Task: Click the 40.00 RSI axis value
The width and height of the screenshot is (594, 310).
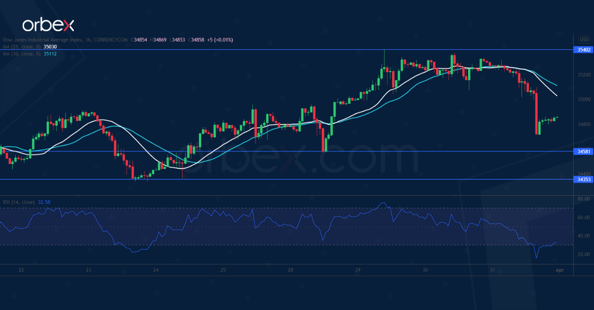Action: pyautogui.click(x=583, y=236)
